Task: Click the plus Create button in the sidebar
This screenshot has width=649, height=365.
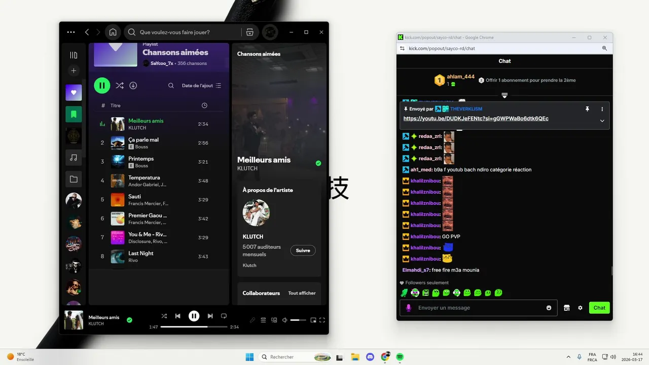Action: 74,71
